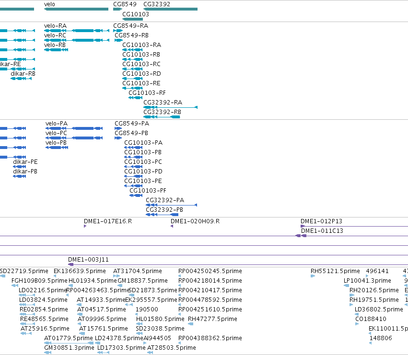This screenshot has height=355, width=408.
Task: Select protein velo-PB
Action: tap(57, 148)
